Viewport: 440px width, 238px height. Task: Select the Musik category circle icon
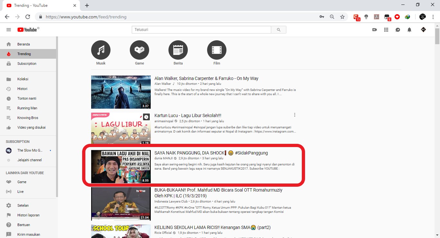[101, 50]
